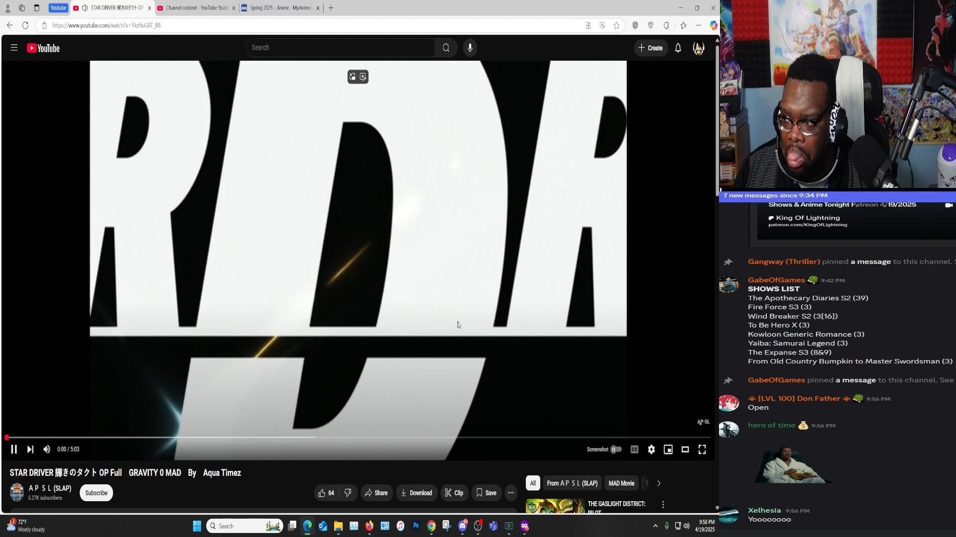This screenshot has height=537, width=956.
Task: Open browser extensions puzzle icon
Action: 666,25
